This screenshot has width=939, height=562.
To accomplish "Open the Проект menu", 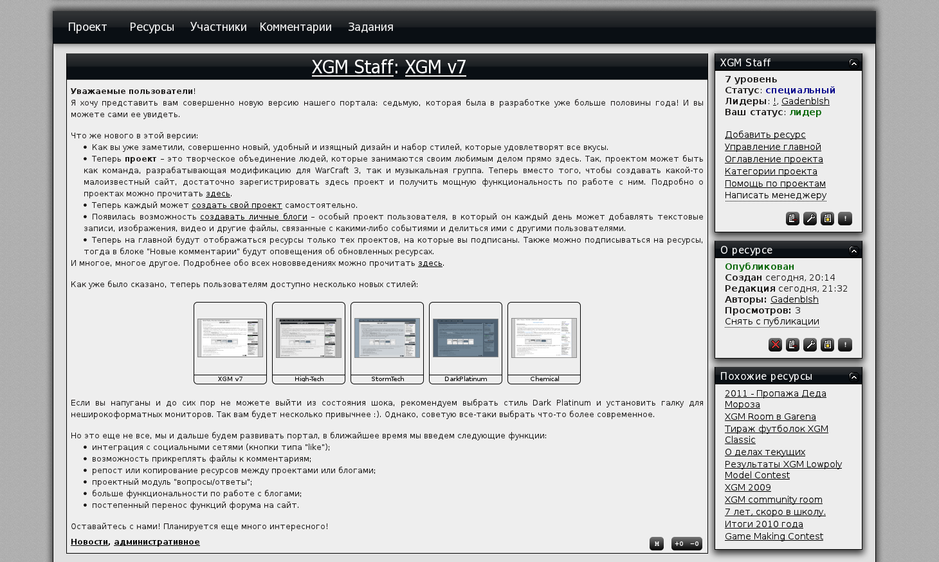I will [x=87, y=27].
